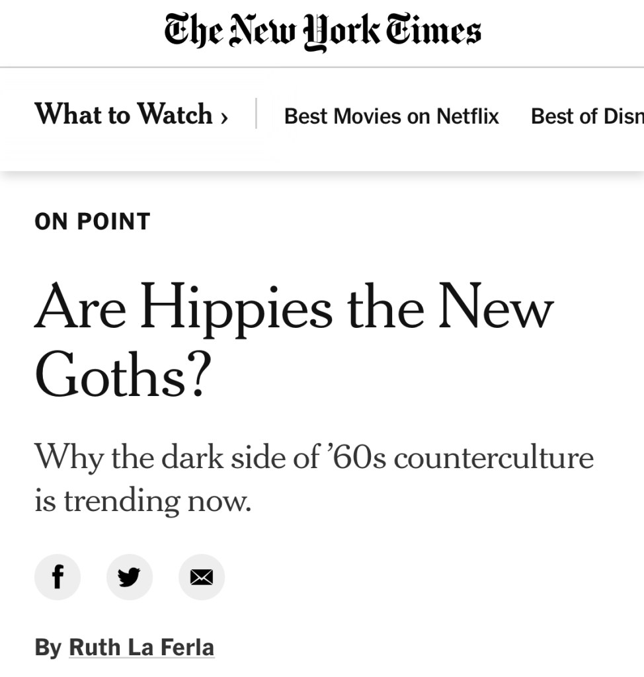Open Best Movies on Netflix
The height and width of the screenshot is (677, 644).
pos(391,116)
